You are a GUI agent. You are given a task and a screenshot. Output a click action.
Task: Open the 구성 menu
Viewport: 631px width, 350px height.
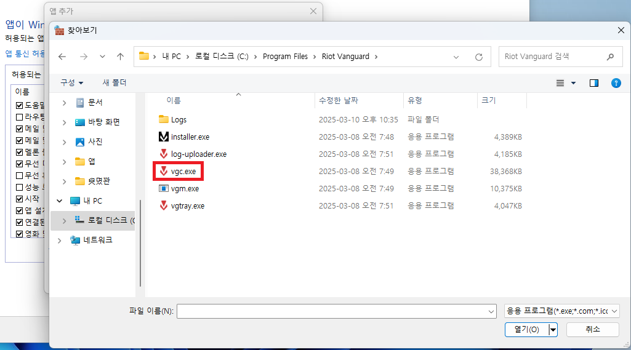[x=71, y=82]
